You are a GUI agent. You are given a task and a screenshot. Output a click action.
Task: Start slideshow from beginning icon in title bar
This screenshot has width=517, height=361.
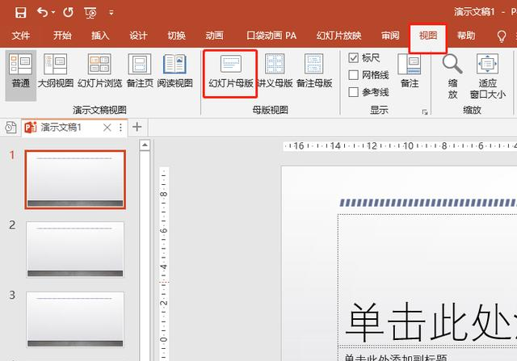point(90,13)
